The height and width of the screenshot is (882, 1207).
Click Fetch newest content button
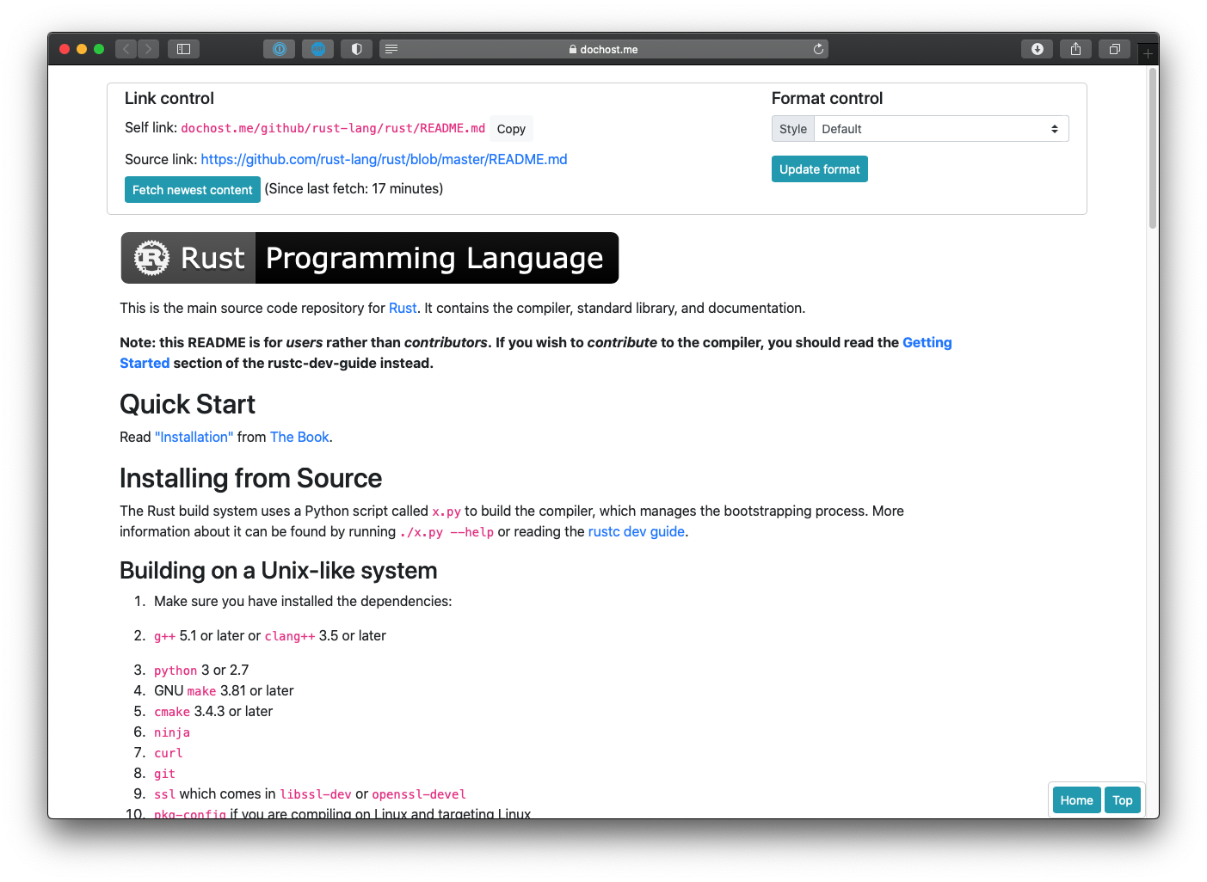193,190
